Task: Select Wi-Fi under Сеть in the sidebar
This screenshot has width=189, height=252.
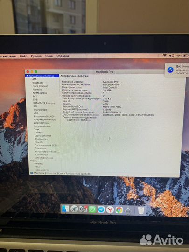Action: tap(38, 167)
